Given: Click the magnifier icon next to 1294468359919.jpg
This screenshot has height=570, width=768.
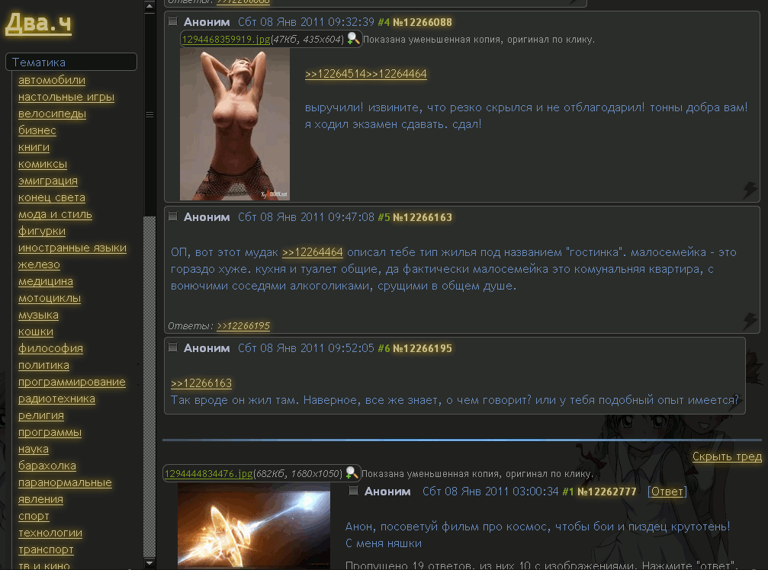Looking at the screenshot, I should [x=352, y=39].
